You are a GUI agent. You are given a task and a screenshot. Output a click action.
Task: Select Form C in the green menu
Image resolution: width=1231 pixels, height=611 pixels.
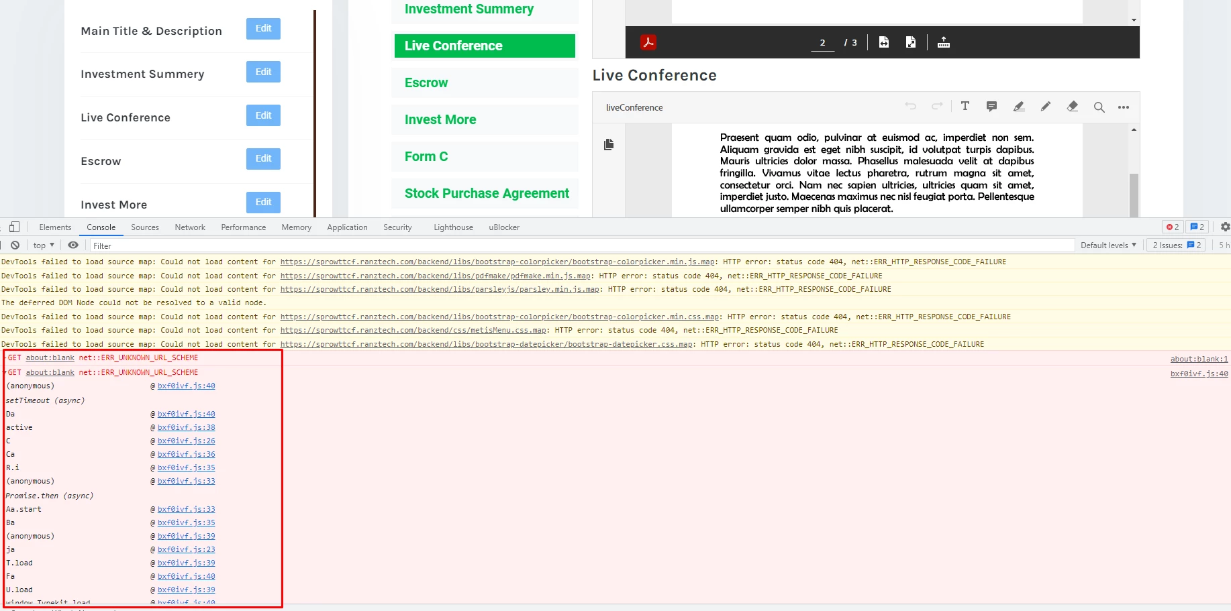(485, 156)
